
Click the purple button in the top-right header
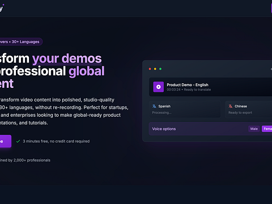click(x=271, y=8)
